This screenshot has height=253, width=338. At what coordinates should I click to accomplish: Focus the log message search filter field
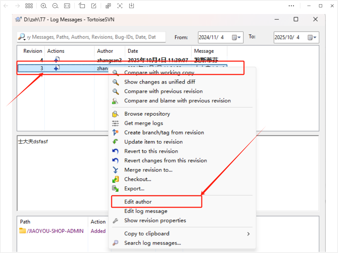[x=92, y=37]
